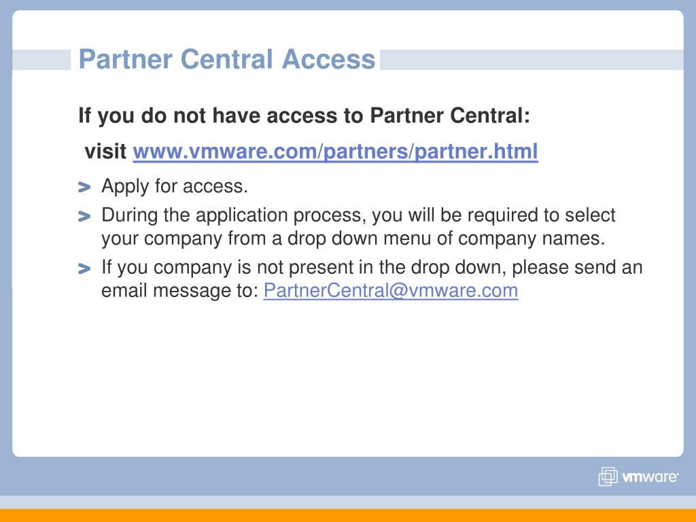This screenshot has height=522, width=696.
Task: Click the During the application process line
Action: coord(358,215)
